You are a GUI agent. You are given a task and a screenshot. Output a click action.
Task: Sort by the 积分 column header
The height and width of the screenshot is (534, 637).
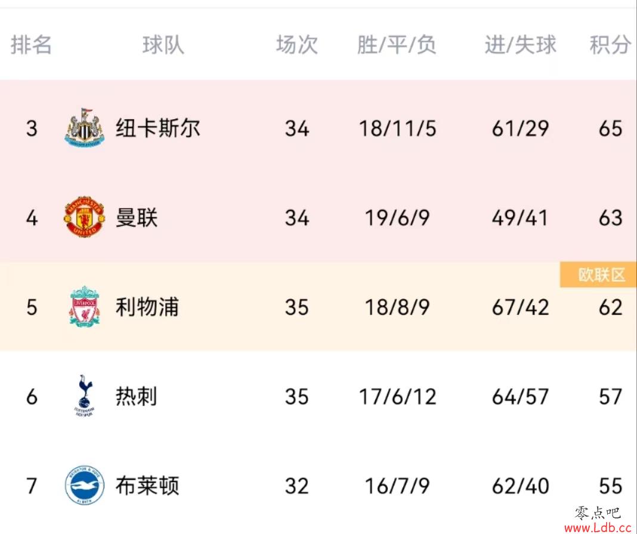point(610,45)
